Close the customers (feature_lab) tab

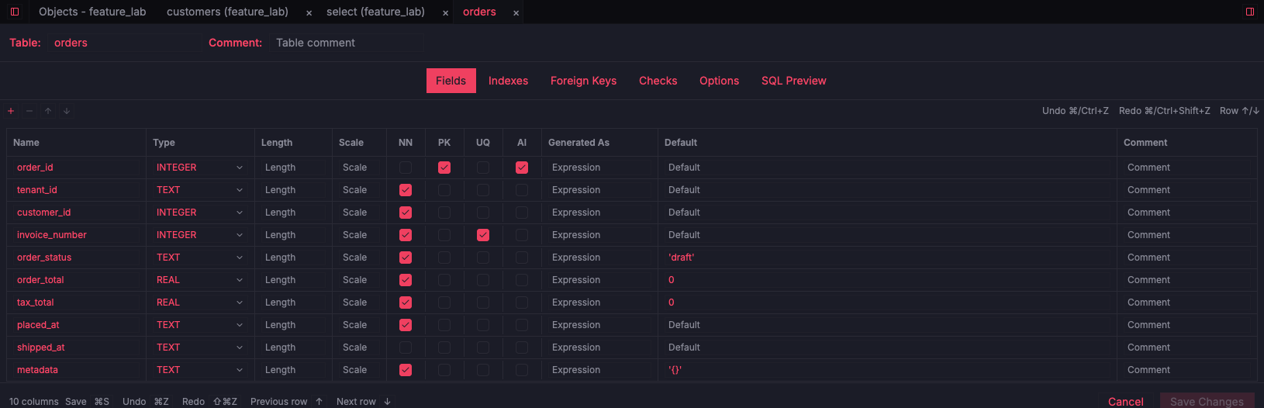click(309, 12)
